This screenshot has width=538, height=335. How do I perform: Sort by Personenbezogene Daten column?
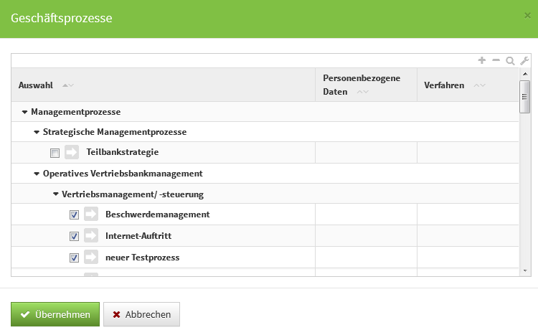click(363, 92)
